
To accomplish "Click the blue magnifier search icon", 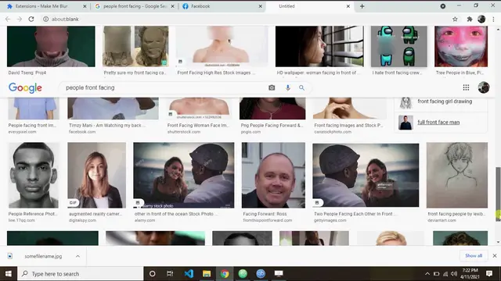I will point(301,87).
